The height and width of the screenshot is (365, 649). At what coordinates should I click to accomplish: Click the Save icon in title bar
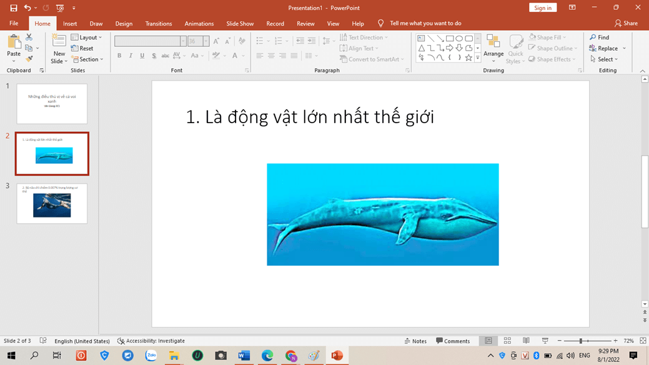(13, 8)
